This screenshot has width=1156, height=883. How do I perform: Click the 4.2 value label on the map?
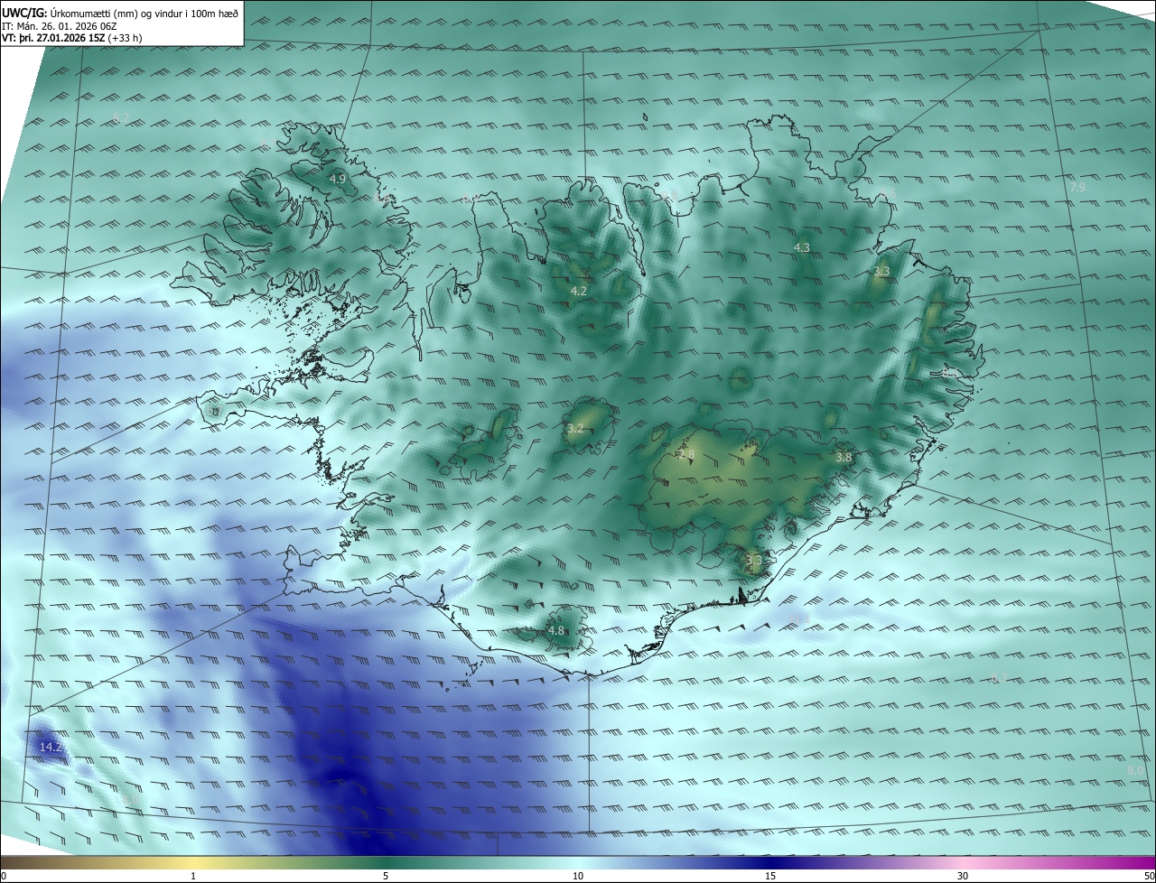pyautogui.click(x=579, y=291)
